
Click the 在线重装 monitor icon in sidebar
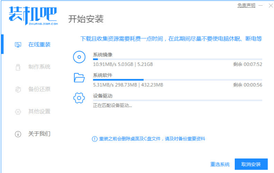click(x=17, y=44)
